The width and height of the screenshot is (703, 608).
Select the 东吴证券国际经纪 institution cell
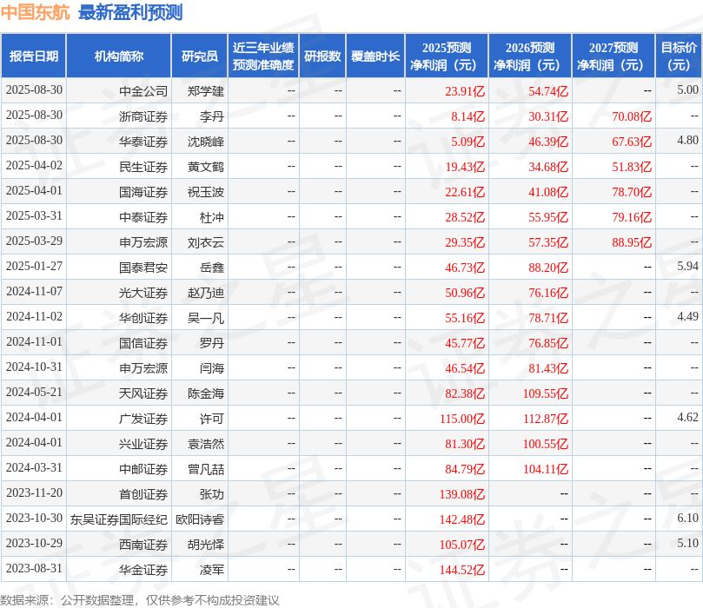click(x=119, y=519)
